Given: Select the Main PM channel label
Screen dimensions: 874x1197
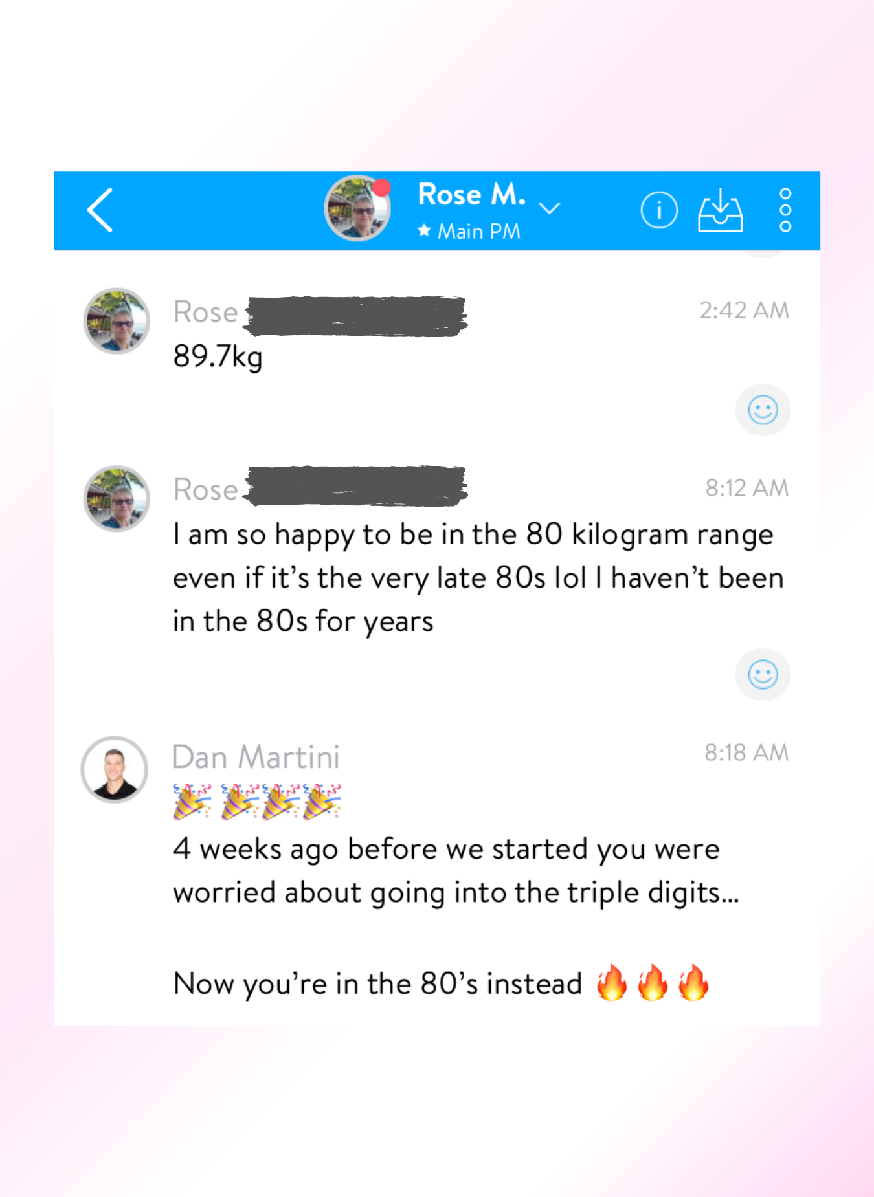Looking at the screenshot, I should 478,231.
